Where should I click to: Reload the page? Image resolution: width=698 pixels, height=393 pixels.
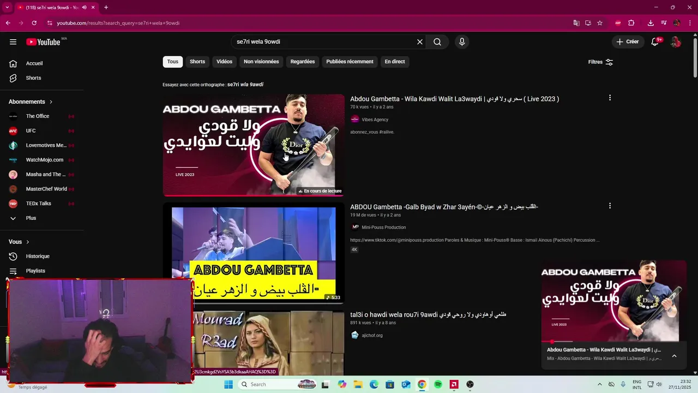click(x=34, y=23)
